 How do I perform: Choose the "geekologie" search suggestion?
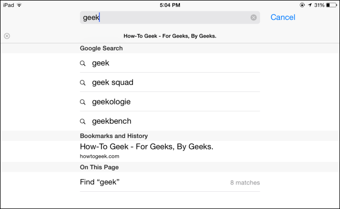pyautogui.click(x=111, y=102)
